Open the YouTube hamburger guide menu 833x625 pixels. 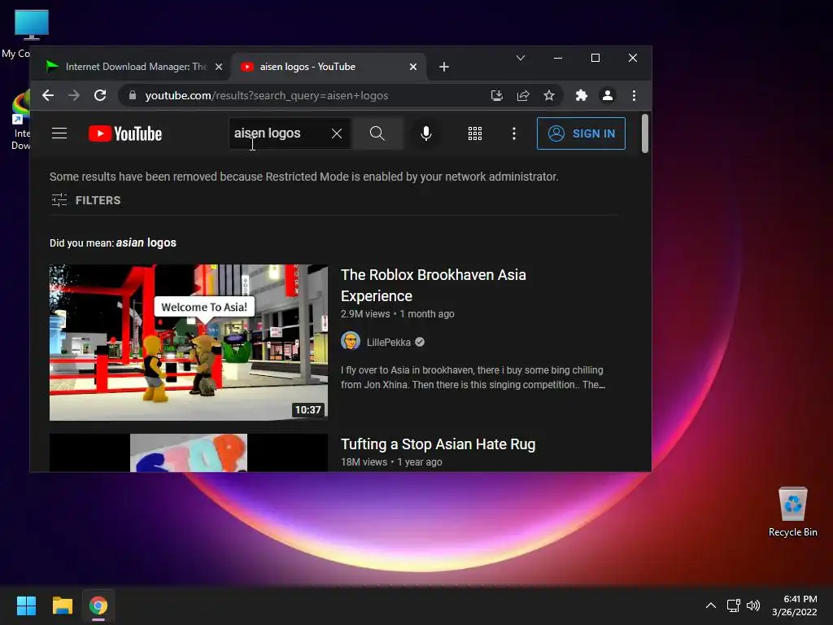pos(59,133)
